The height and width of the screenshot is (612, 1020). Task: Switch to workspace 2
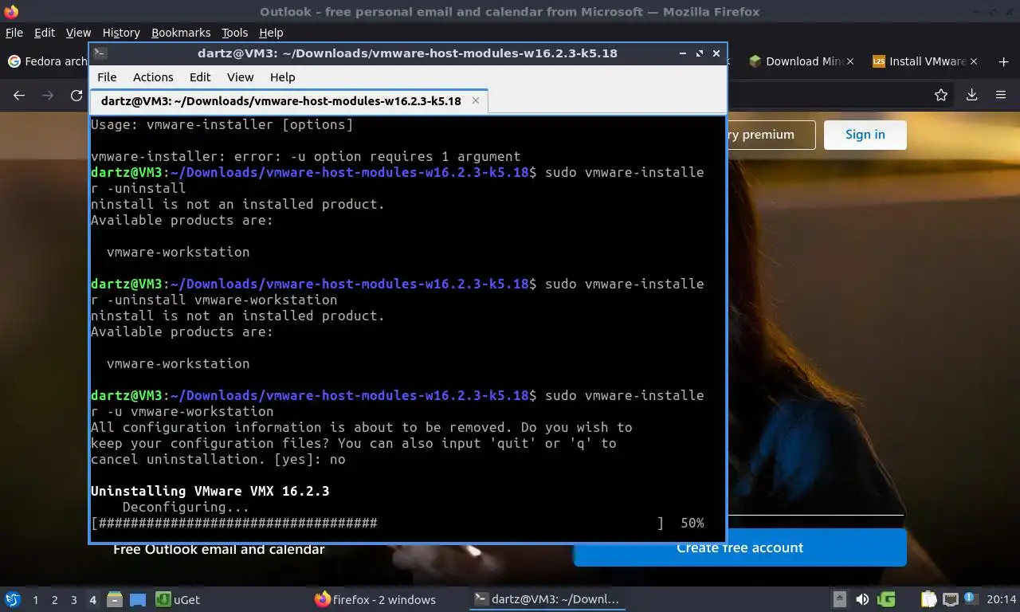[x=55, y=599]
